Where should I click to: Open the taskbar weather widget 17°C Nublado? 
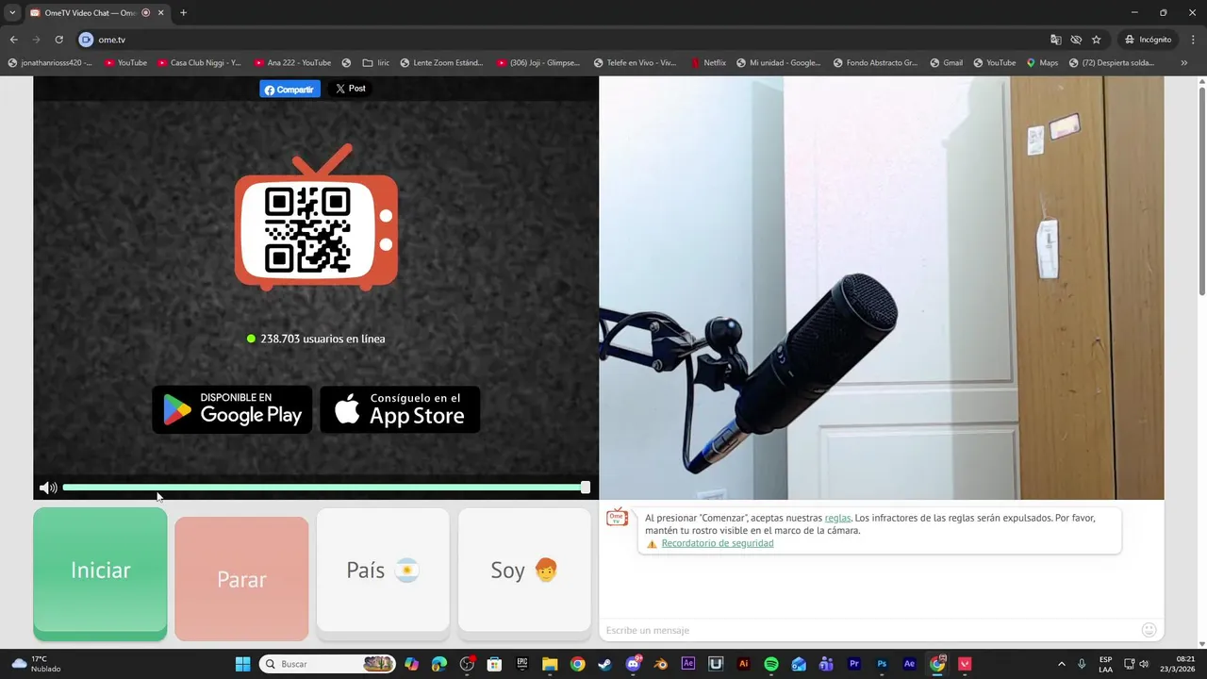35,664
